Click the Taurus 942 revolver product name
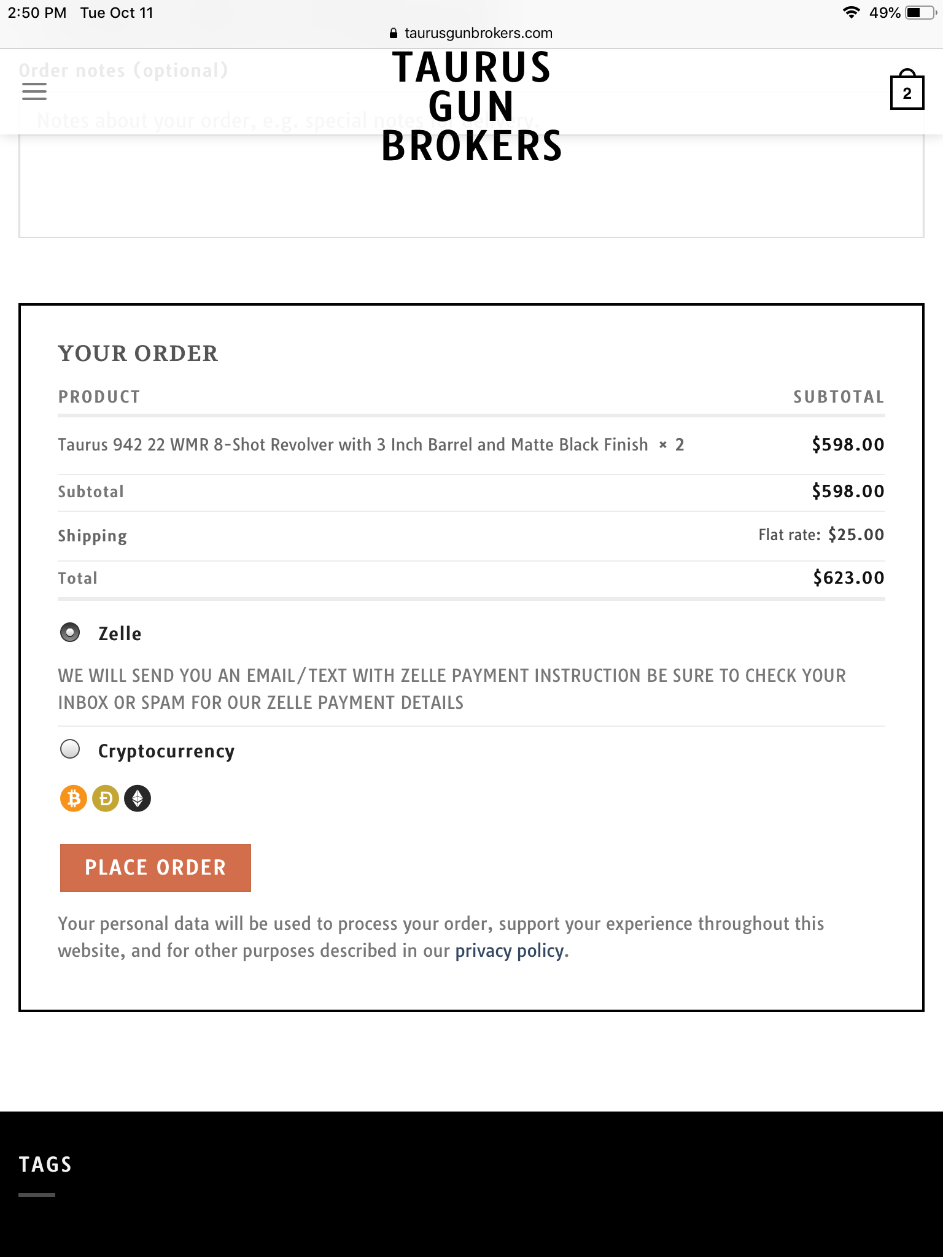Image resolution: width=943 pixels, height=1257 pixels. point(353,444)
